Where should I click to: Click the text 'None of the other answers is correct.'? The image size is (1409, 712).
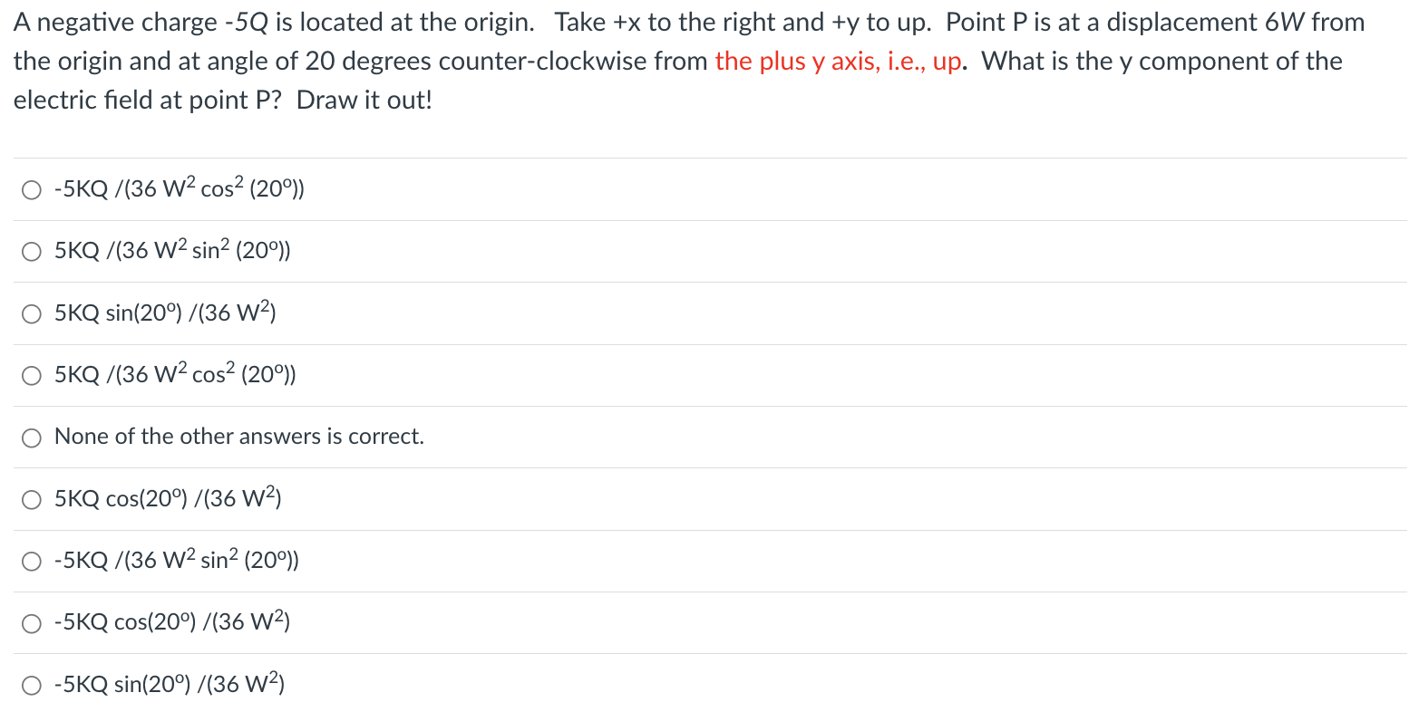point(239,437)
